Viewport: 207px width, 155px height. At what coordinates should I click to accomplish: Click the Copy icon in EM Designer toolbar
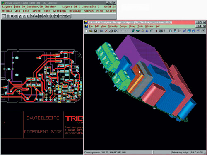click(102, 31)
